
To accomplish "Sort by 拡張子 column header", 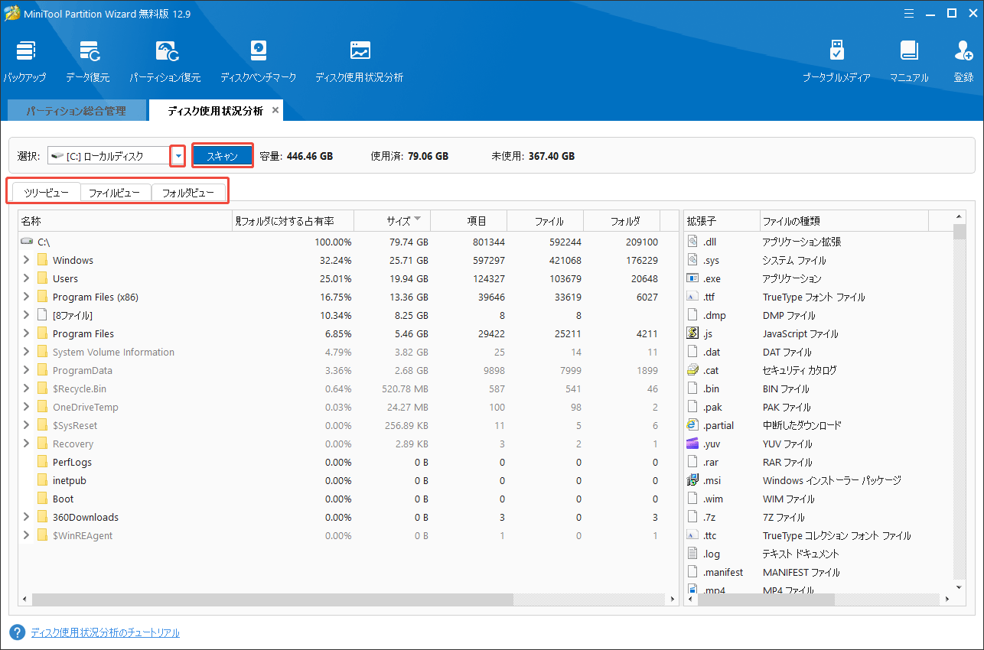I will tap(722, 221).
